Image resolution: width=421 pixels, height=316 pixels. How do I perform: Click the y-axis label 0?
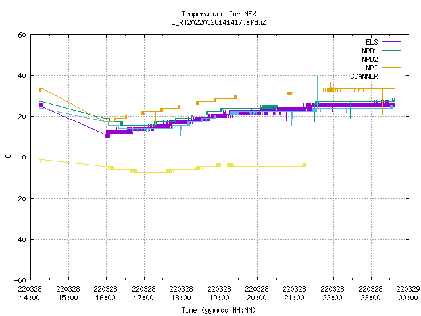pyautogui.click(x=24, y=157)
